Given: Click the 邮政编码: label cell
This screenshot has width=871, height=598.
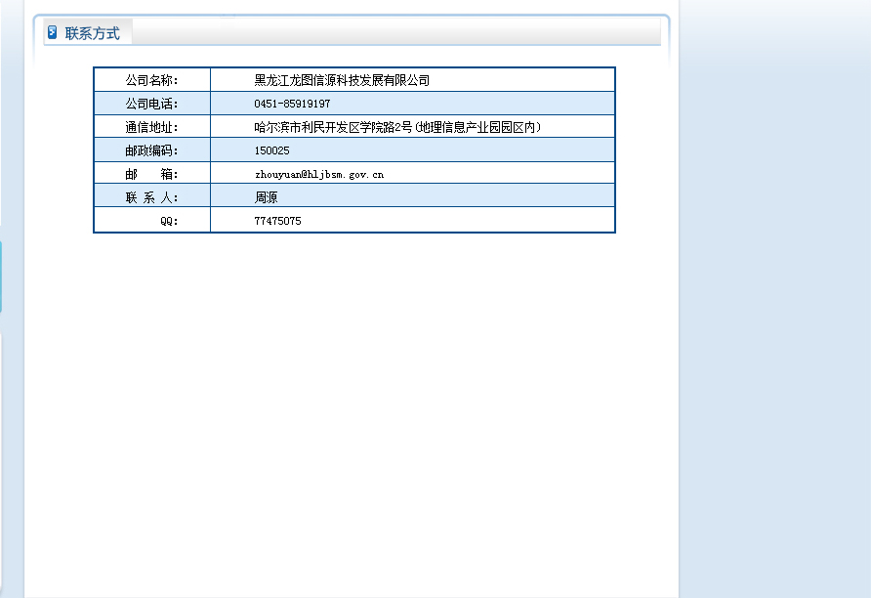Looking at the screenshot, I should click(152, 150).
